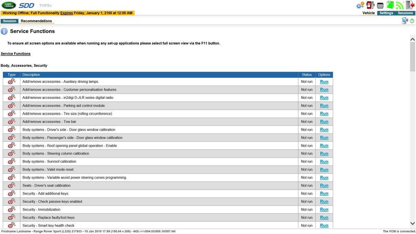Click 'Not run' status for Security Immobilization
The image size is (416, 234).
click(x=307, y=209)
